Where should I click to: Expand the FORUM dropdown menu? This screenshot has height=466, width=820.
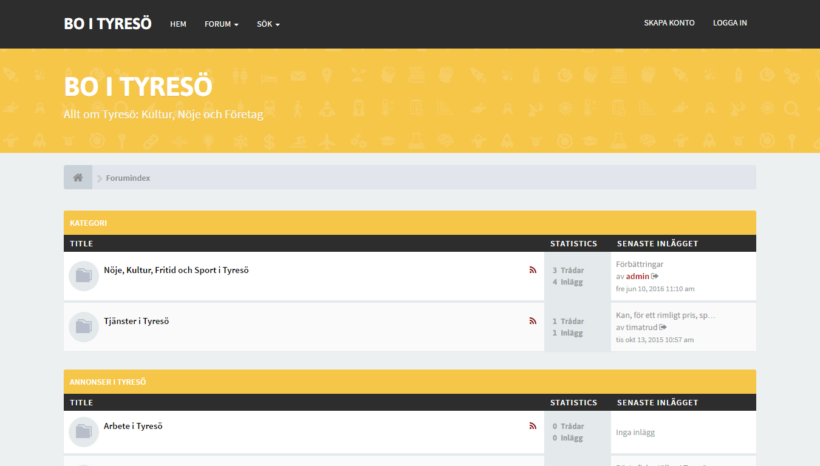point(221,24)
